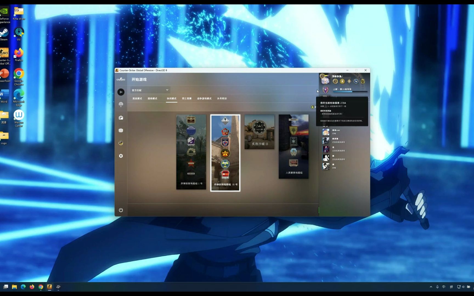Click the small green coin icon below tabs
474x296 pixels.
click(x=312, y=107)
